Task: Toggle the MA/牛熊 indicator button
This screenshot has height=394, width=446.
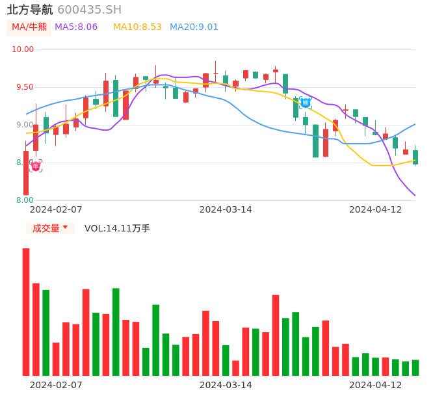Action: [29, 27]
